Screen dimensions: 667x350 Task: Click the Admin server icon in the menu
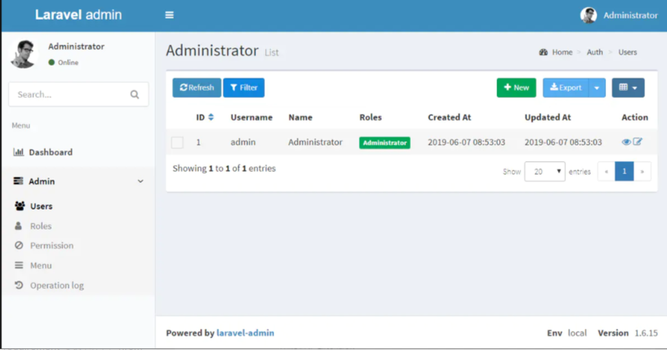[x=18, y=182]
